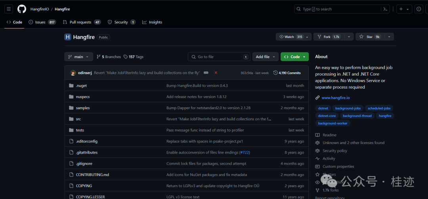
Task: Open the green Code dropdown
Action: (x=294, y=57)
